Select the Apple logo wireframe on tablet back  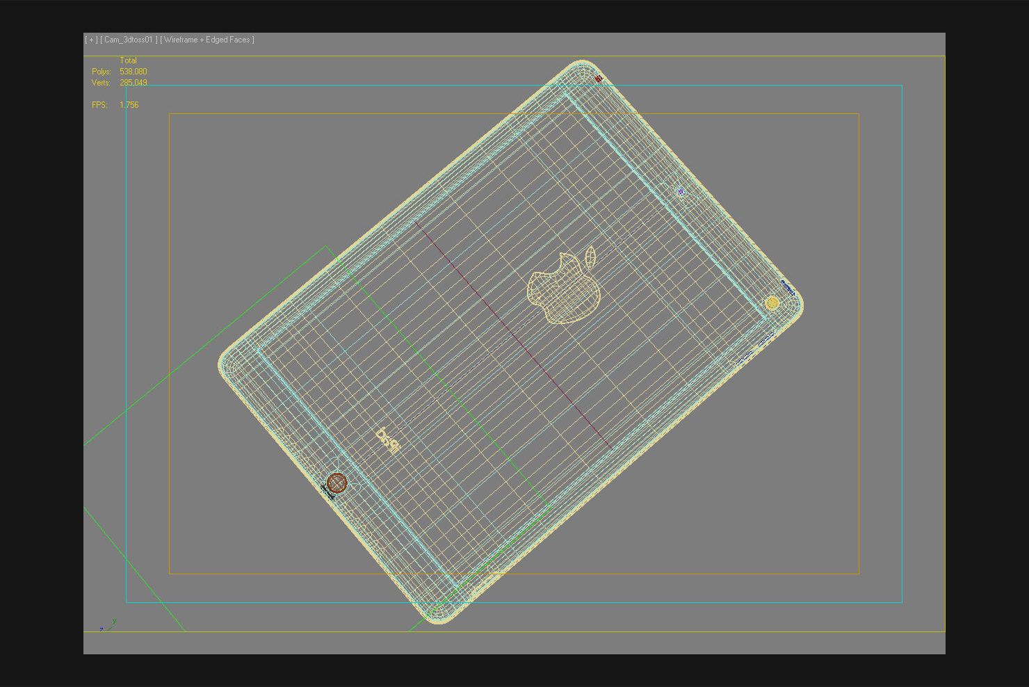coord(565,286)
